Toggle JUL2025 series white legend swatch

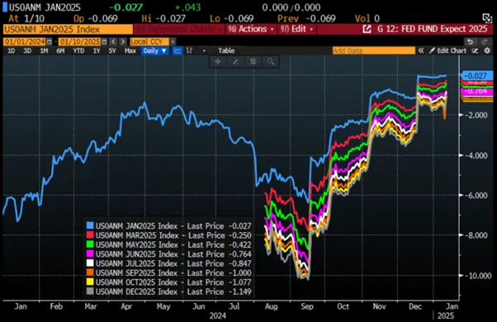(90, 263)
